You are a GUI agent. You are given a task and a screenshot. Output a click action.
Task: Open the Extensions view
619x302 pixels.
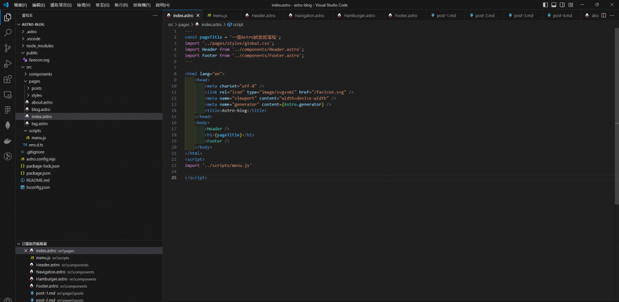pyautogui.click(x=8, y=79)
